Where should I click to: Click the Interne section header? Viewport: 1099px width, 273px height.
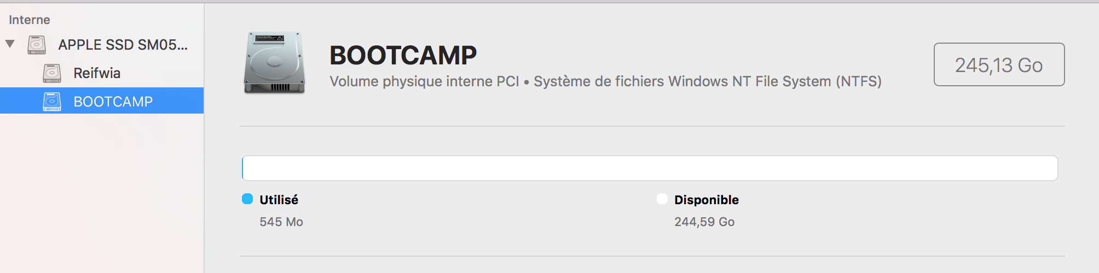click(30, 20)
